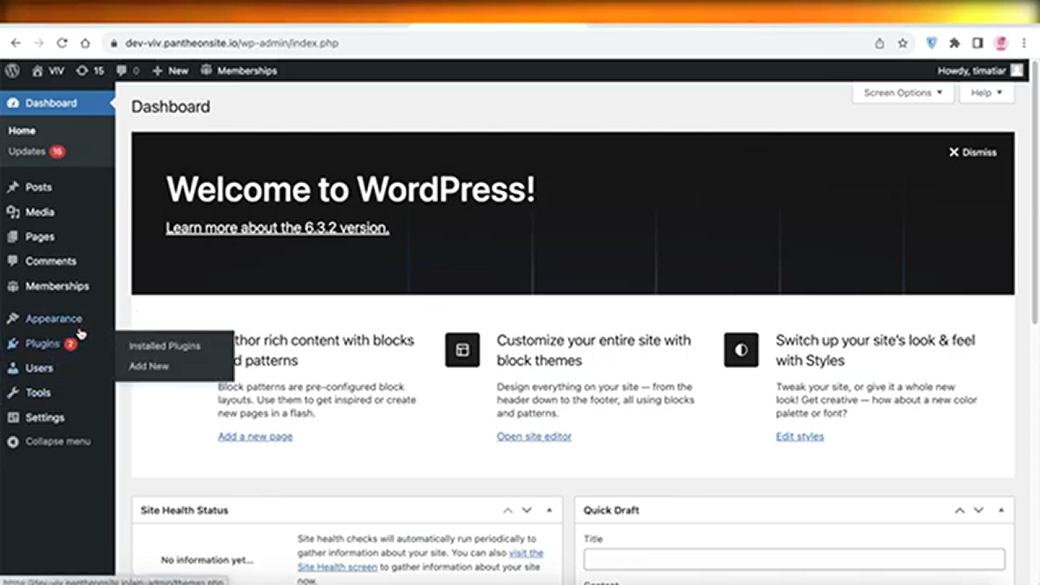Screen dimensions: 1040x585
Task: Click the Open site editor link
Action: coord(534,437)
